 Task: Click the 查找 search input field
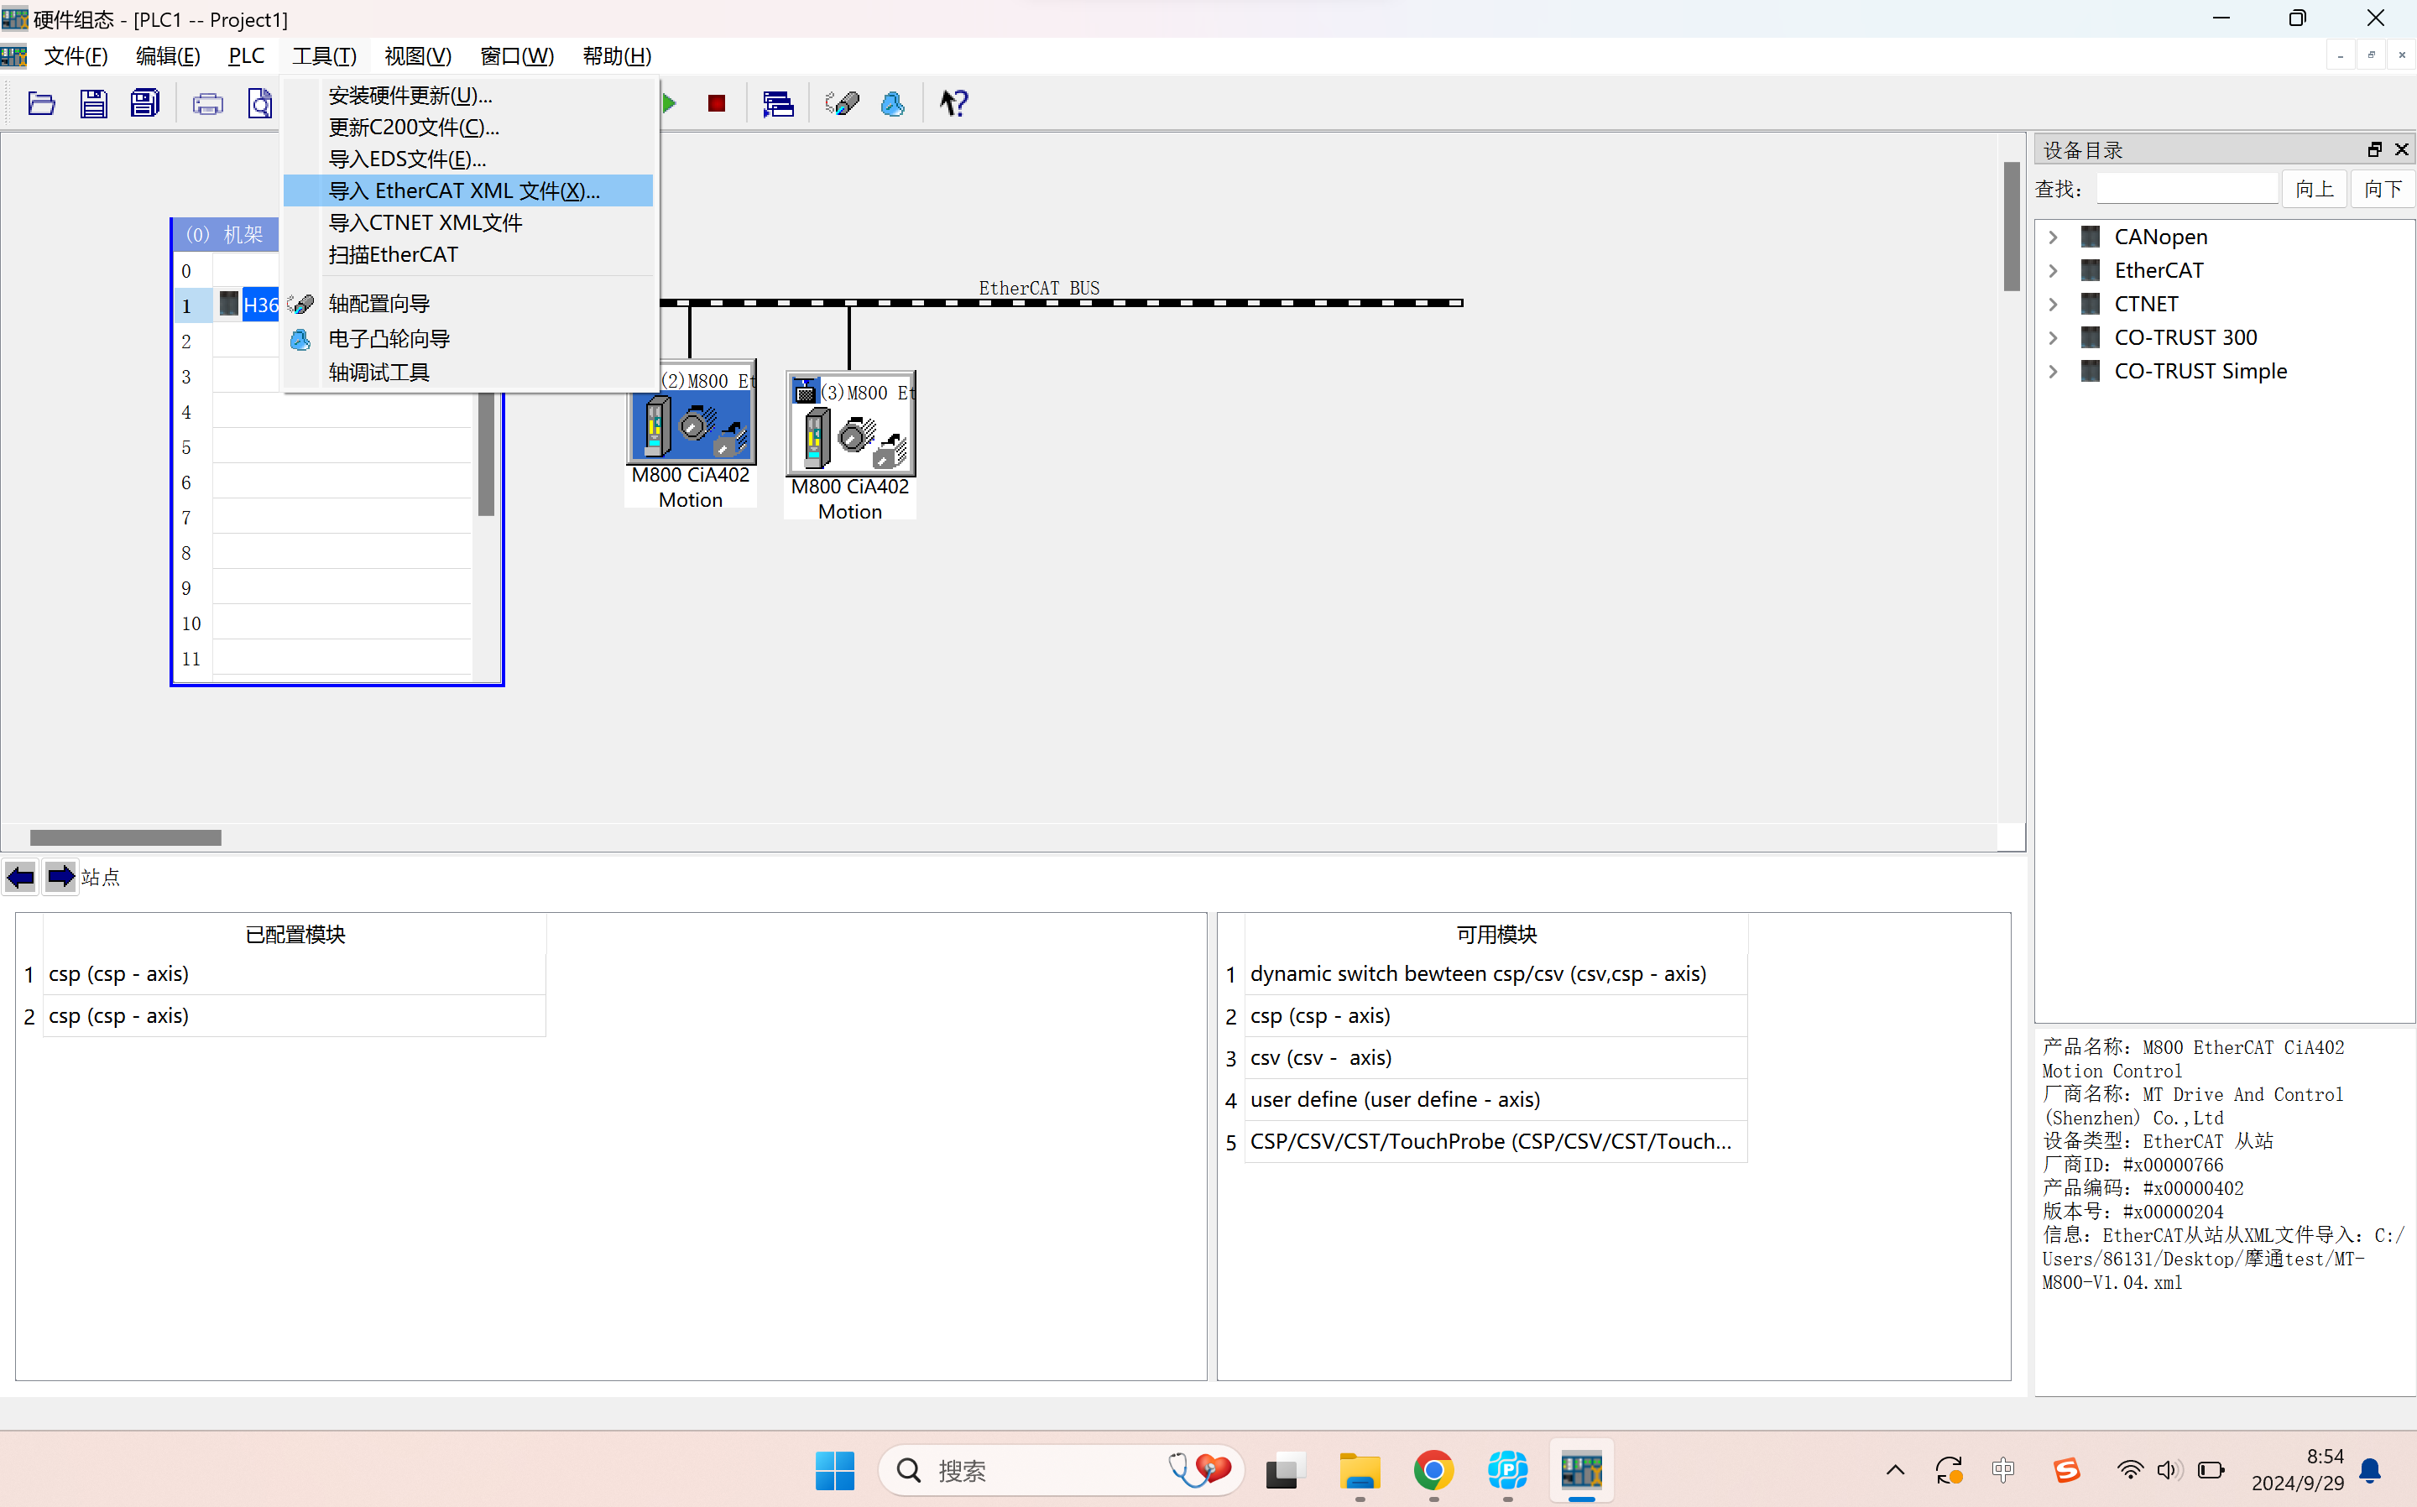click(2187, 190)
